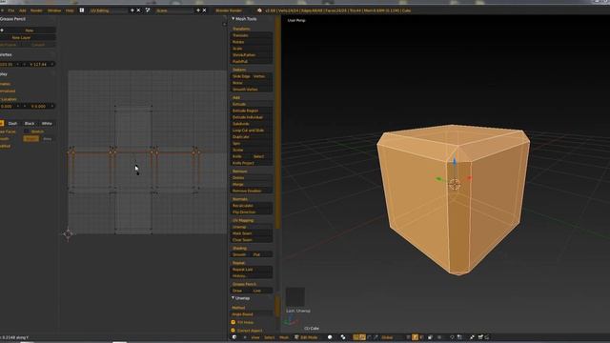Delete the current Scene with X icon
This screenshot has width=610, height=343.
click(204, 10)
